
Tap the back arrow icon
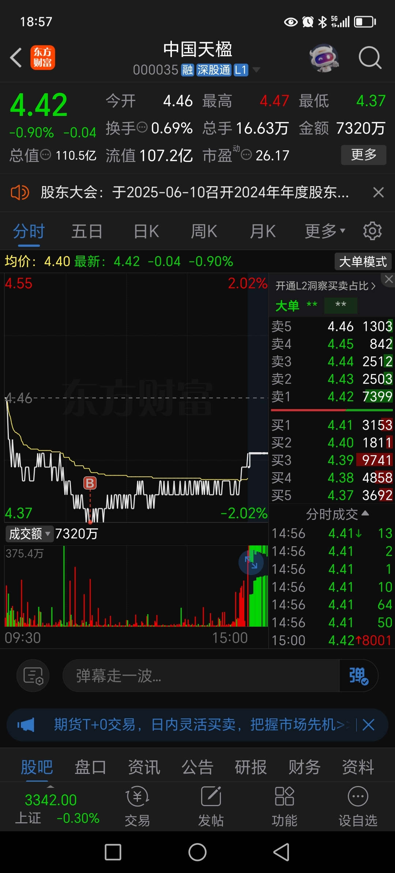click(x=16, y=58)
